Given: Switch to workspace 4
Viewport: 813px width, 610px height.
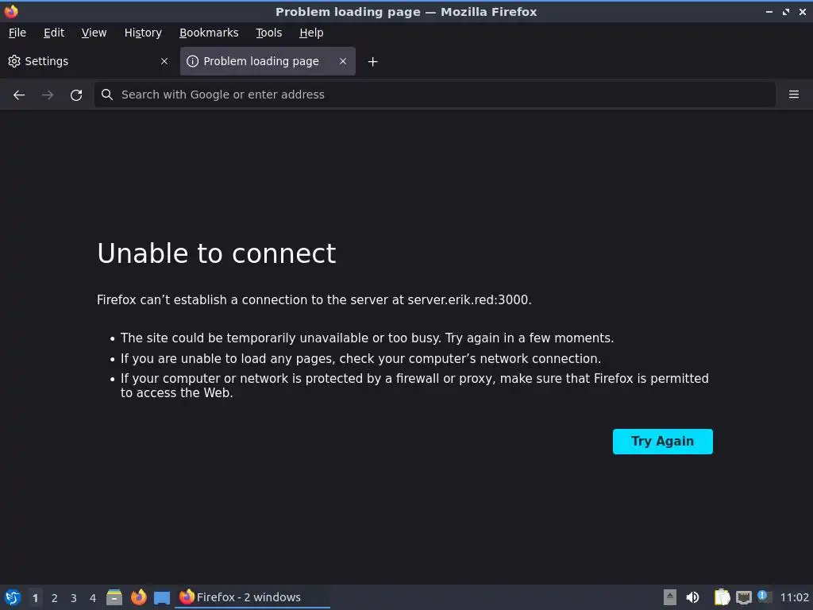Looking at the screenshot, I should (93, 598).
